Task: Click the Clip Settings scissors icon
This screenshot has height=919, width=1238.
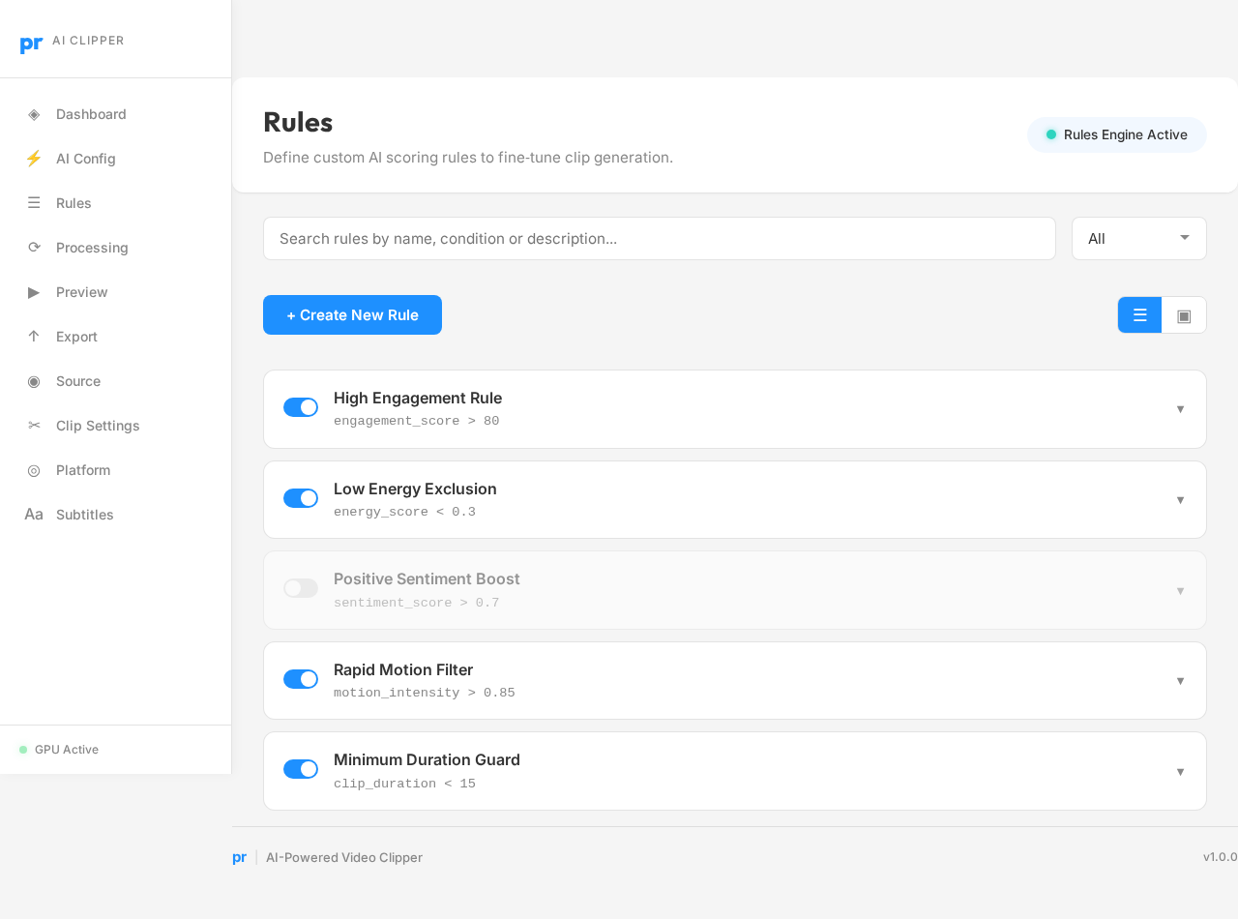Action: point(34,426)
